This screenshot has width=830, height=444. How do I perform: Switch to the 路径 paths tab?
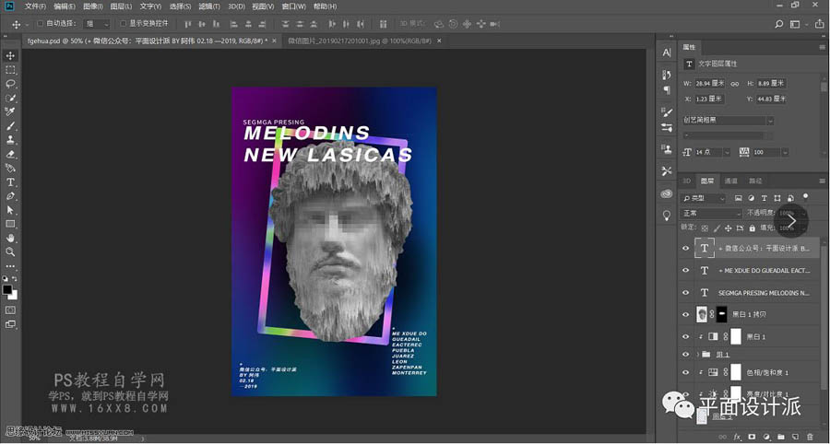point(755,181)
